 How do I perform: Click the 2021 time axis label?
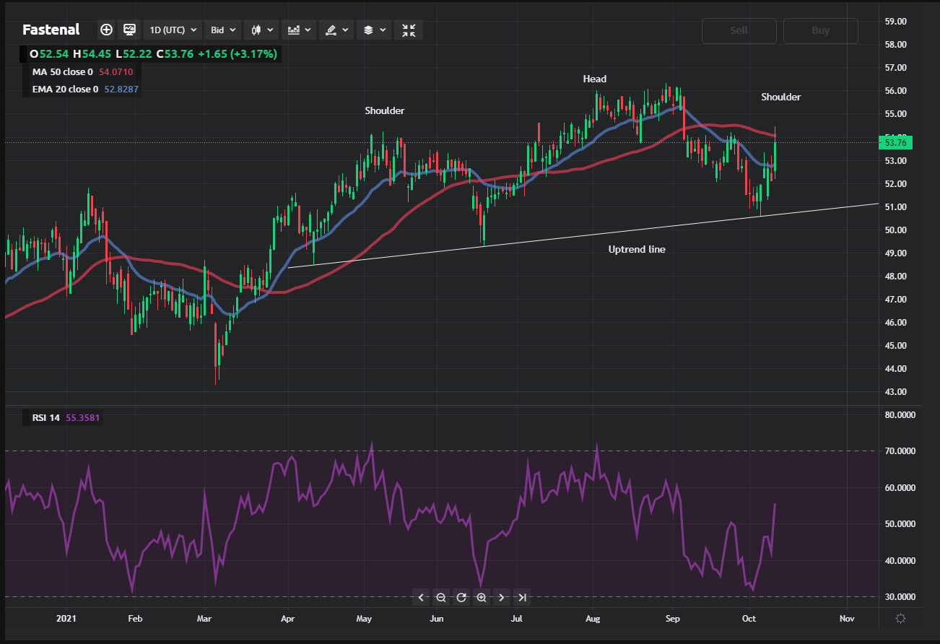(x=66, y=619)
